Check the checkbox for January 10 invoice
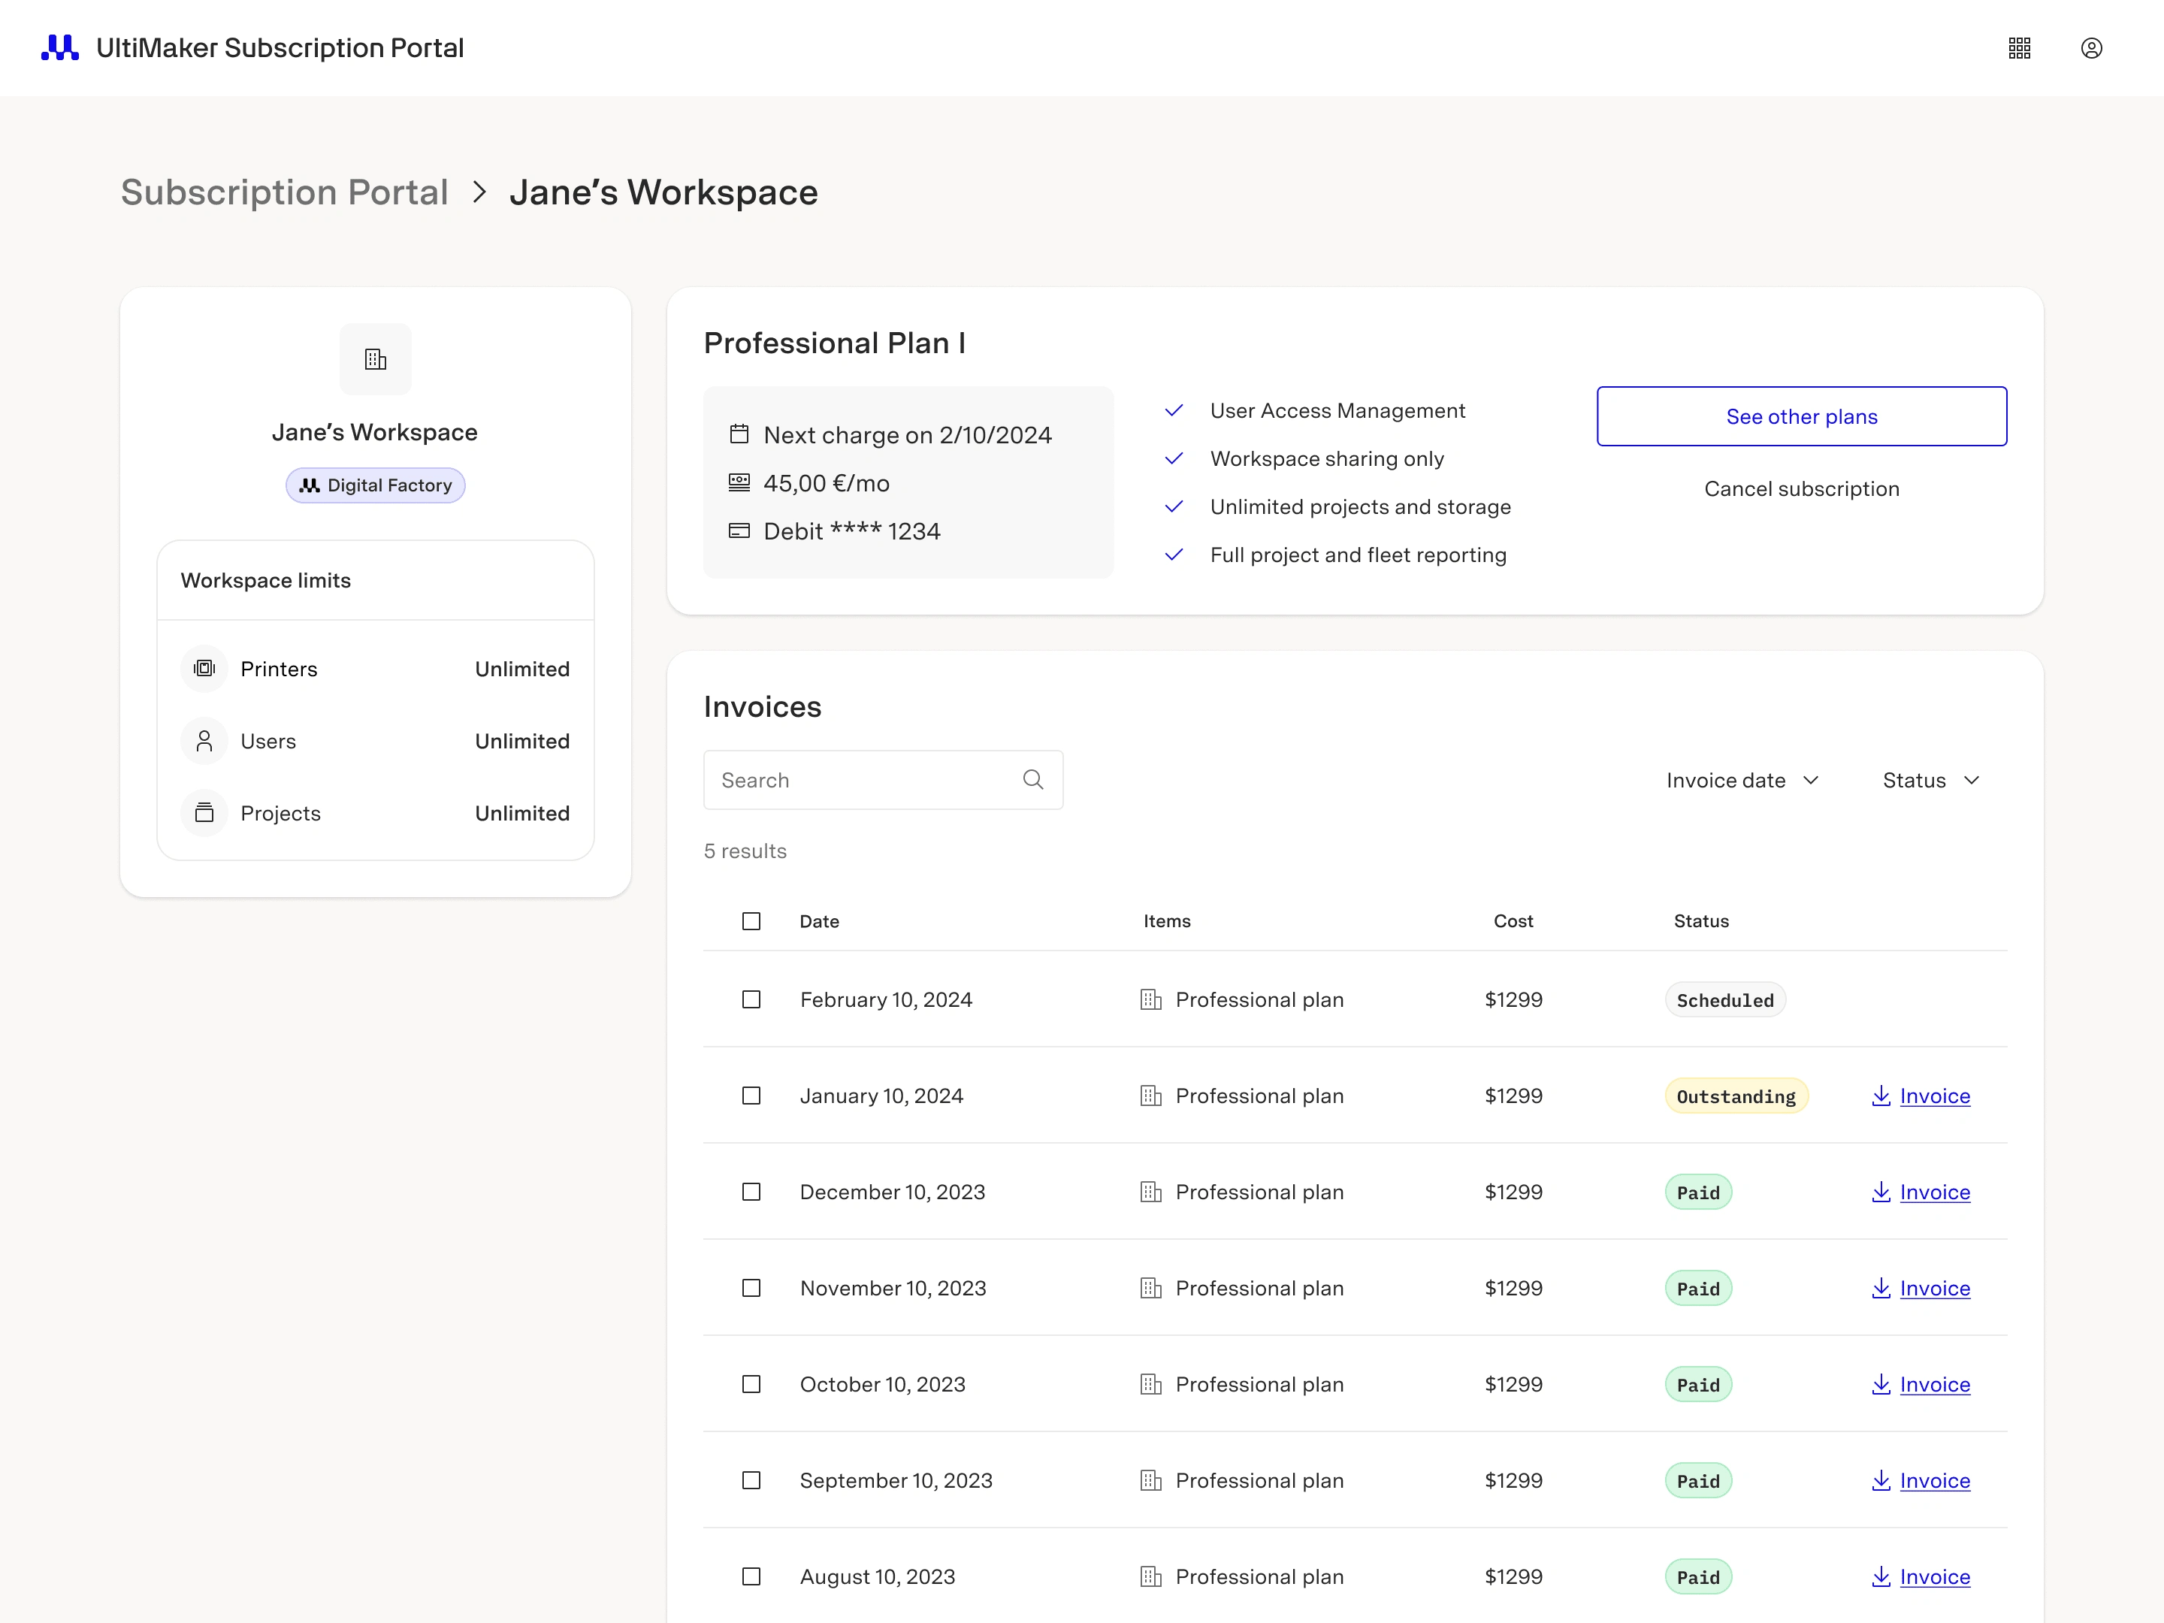Screen dimensions: 2164x1623 click(x=751, y=1096)
